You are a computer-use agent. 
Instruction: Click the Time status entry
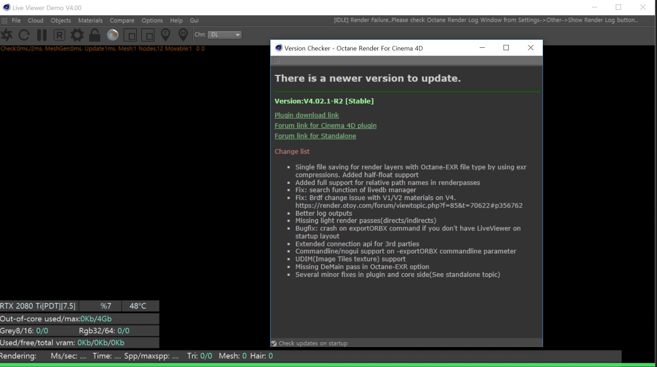point(107,356)
